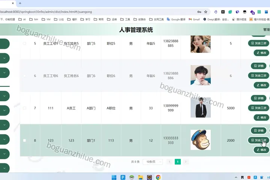Open the green HS app in taskbar
Screen dimensions: 270x180
(x=132, y=177)
